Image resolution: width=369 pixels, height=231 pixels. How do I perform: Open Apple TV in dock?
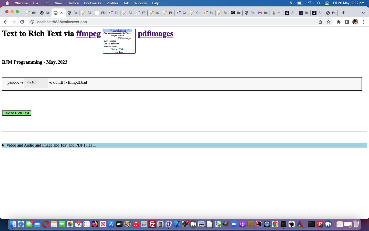pos(119,224)
